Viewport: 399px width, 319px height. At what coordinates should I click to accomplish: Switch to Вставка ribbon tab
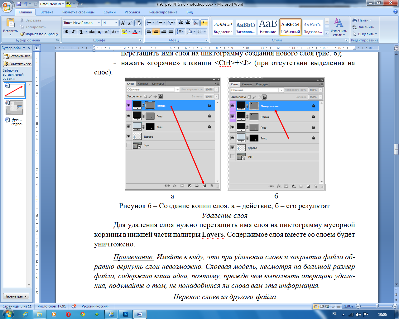tap(47, 12)
